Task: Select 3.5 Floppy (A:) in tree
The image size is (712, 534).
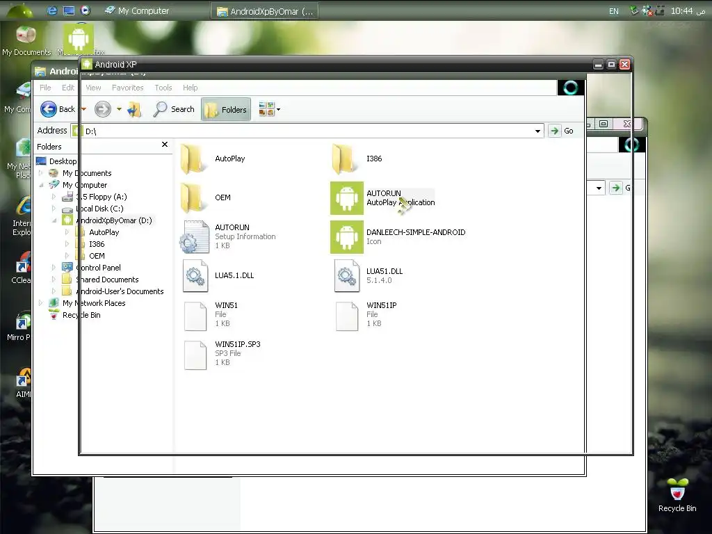Action: (x=101, y=197)
